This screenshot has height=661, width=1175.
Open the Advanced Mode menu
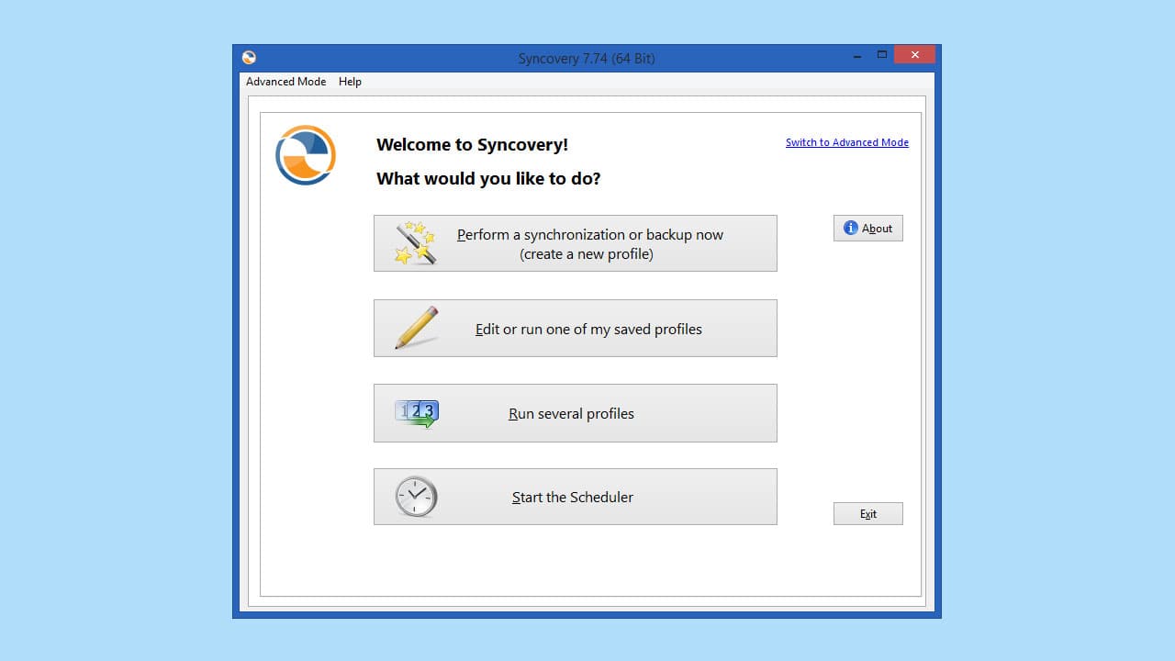point(285,82)
